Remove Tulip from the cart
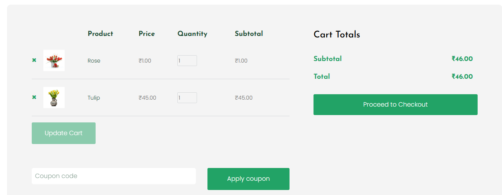Viewport: 502px width, 195px height. (x=34, y=97)
